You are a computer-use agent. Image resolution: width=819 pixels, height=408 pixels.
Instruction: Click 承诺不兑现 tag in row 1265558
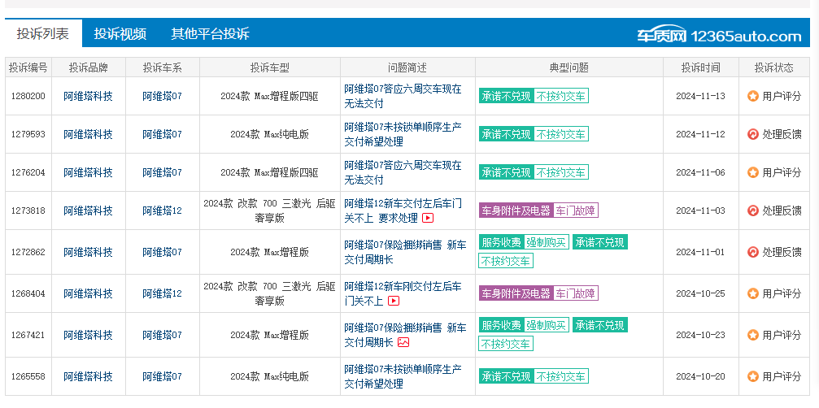pos(506,376)
